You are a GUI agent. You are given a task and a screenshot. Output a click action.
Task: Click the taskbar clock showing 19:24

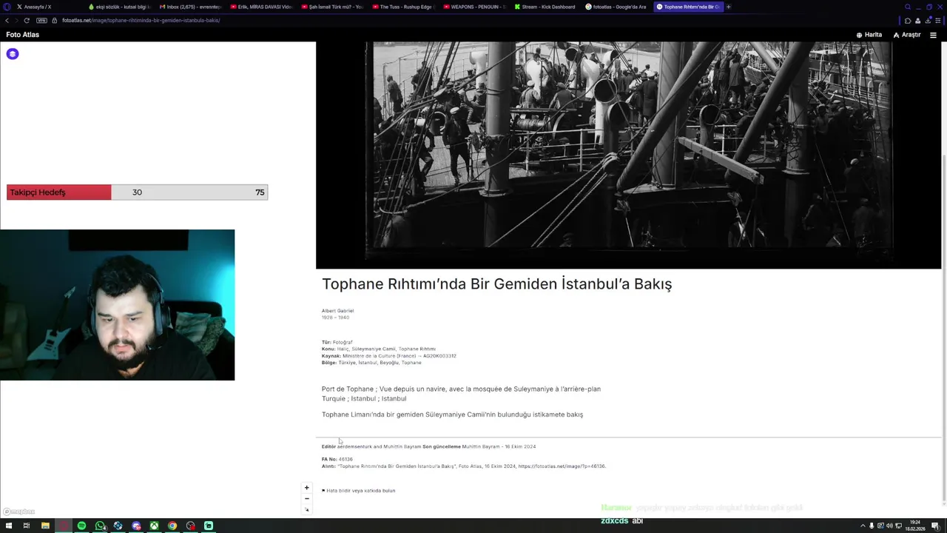(x=915, y=526)
